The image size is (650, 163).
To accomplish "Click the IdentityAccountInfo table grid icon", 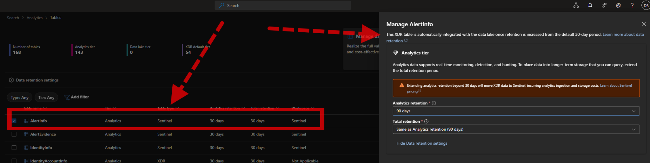I will pyautogui.click(x=26, y=161).
